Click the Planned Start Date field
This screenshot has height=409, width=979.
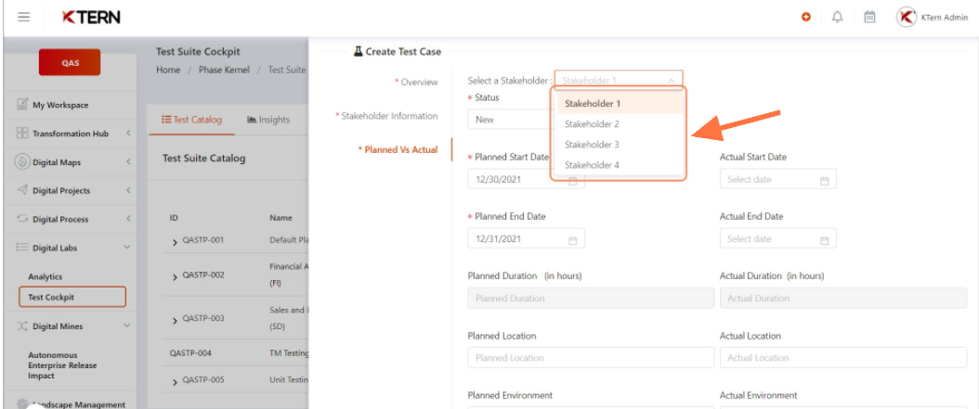click(x=526, y=180)
